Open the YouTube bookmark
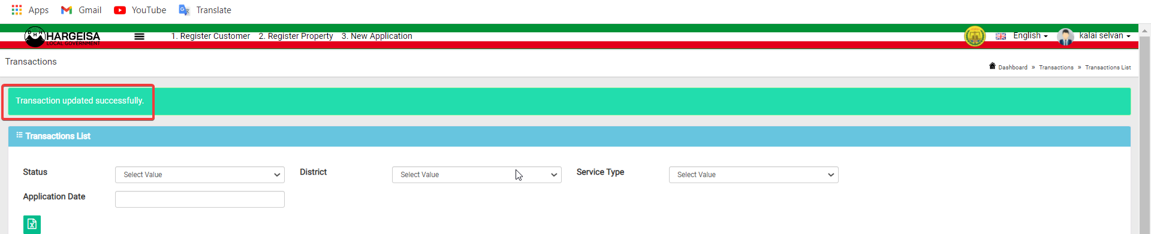The width and height of the screenshot is (1151, 234). [140, 10]
